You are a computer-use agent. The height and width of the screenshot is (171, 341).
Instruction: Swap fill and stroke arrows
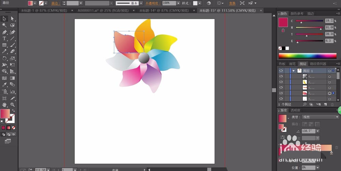[14, 111]
